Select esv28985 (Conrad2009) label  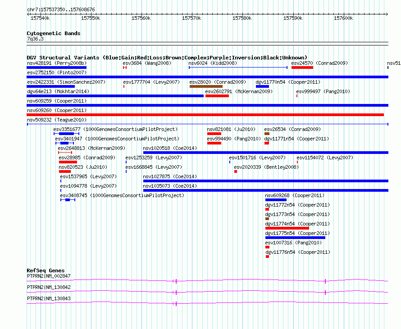pos(87,158)
